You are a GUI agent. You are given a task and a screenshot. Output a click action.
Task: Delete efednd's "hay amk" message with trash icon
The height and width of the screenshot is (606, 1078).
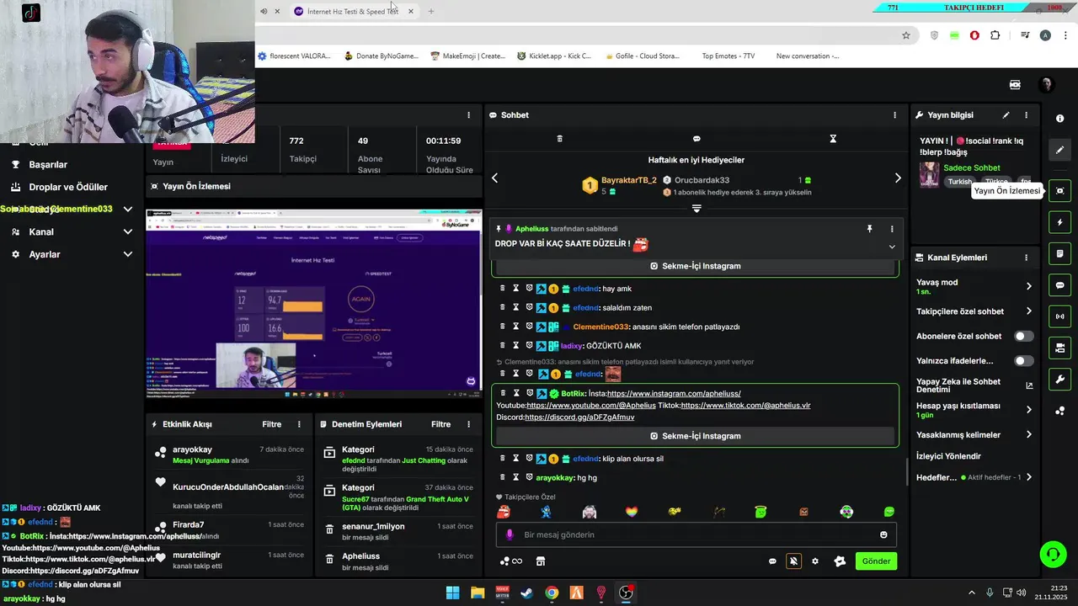coord(503,289)
